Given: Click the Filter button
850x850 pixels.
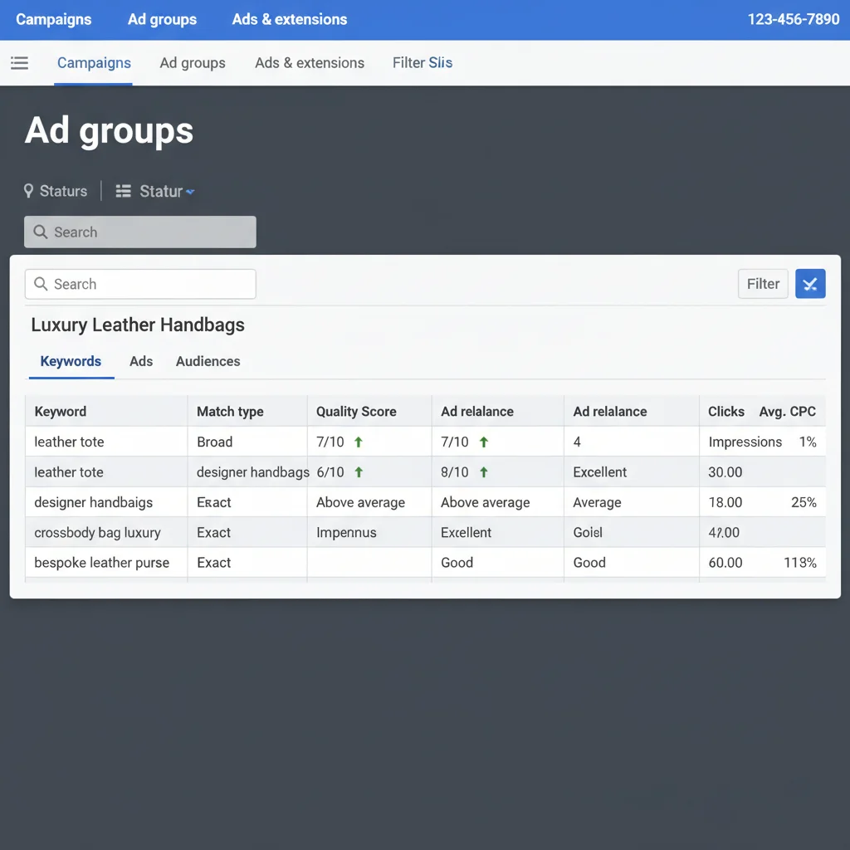Looking at the screenshot, I should click(x=763, y=284).
